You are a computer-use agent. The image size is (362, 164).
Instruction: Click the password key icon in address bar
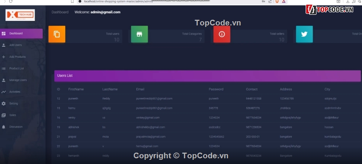point(263,2)
